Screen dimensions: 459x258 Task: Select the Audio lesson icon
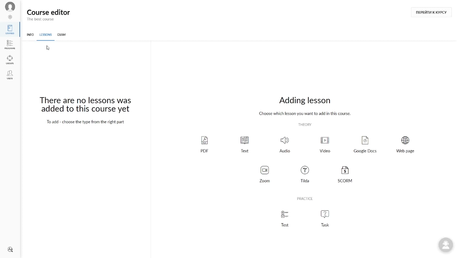[x=285, y=140]
